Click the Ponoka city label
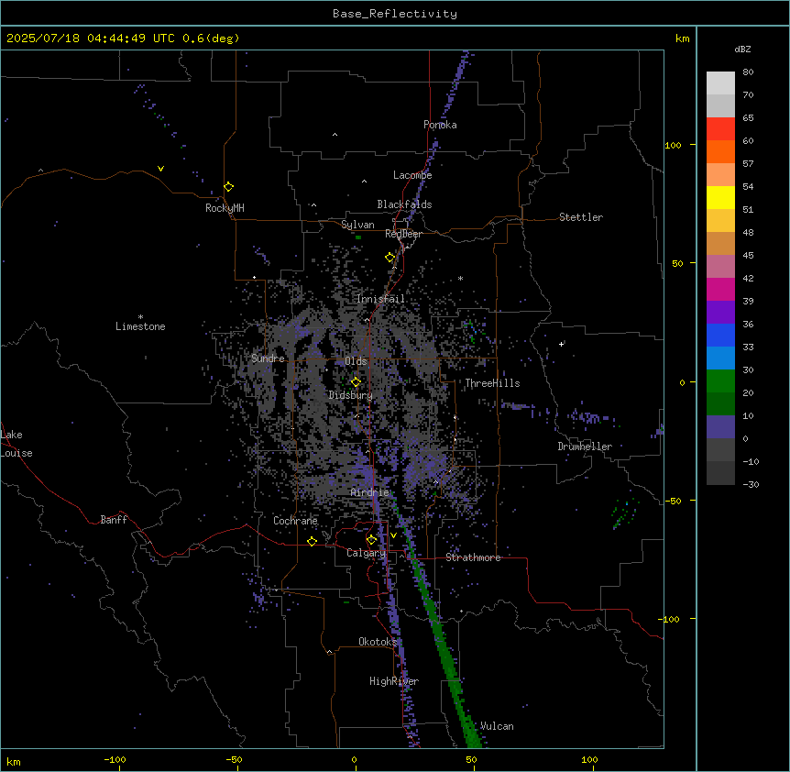This screenshot has height=772, width=790. tap(440, 125)
